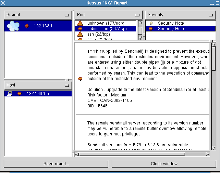Select port unknown (177/udp)
220x173 pixels.
(106, 23)
